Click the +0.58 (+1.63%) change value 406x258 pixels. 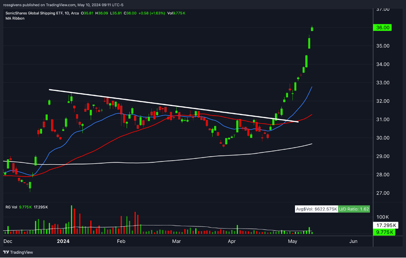click(152, 13)
